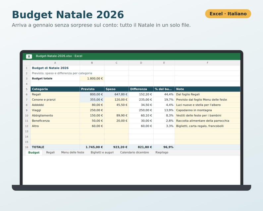Click the 45,50 € Speso cell

pyautogui.click(x=116, y=105)
